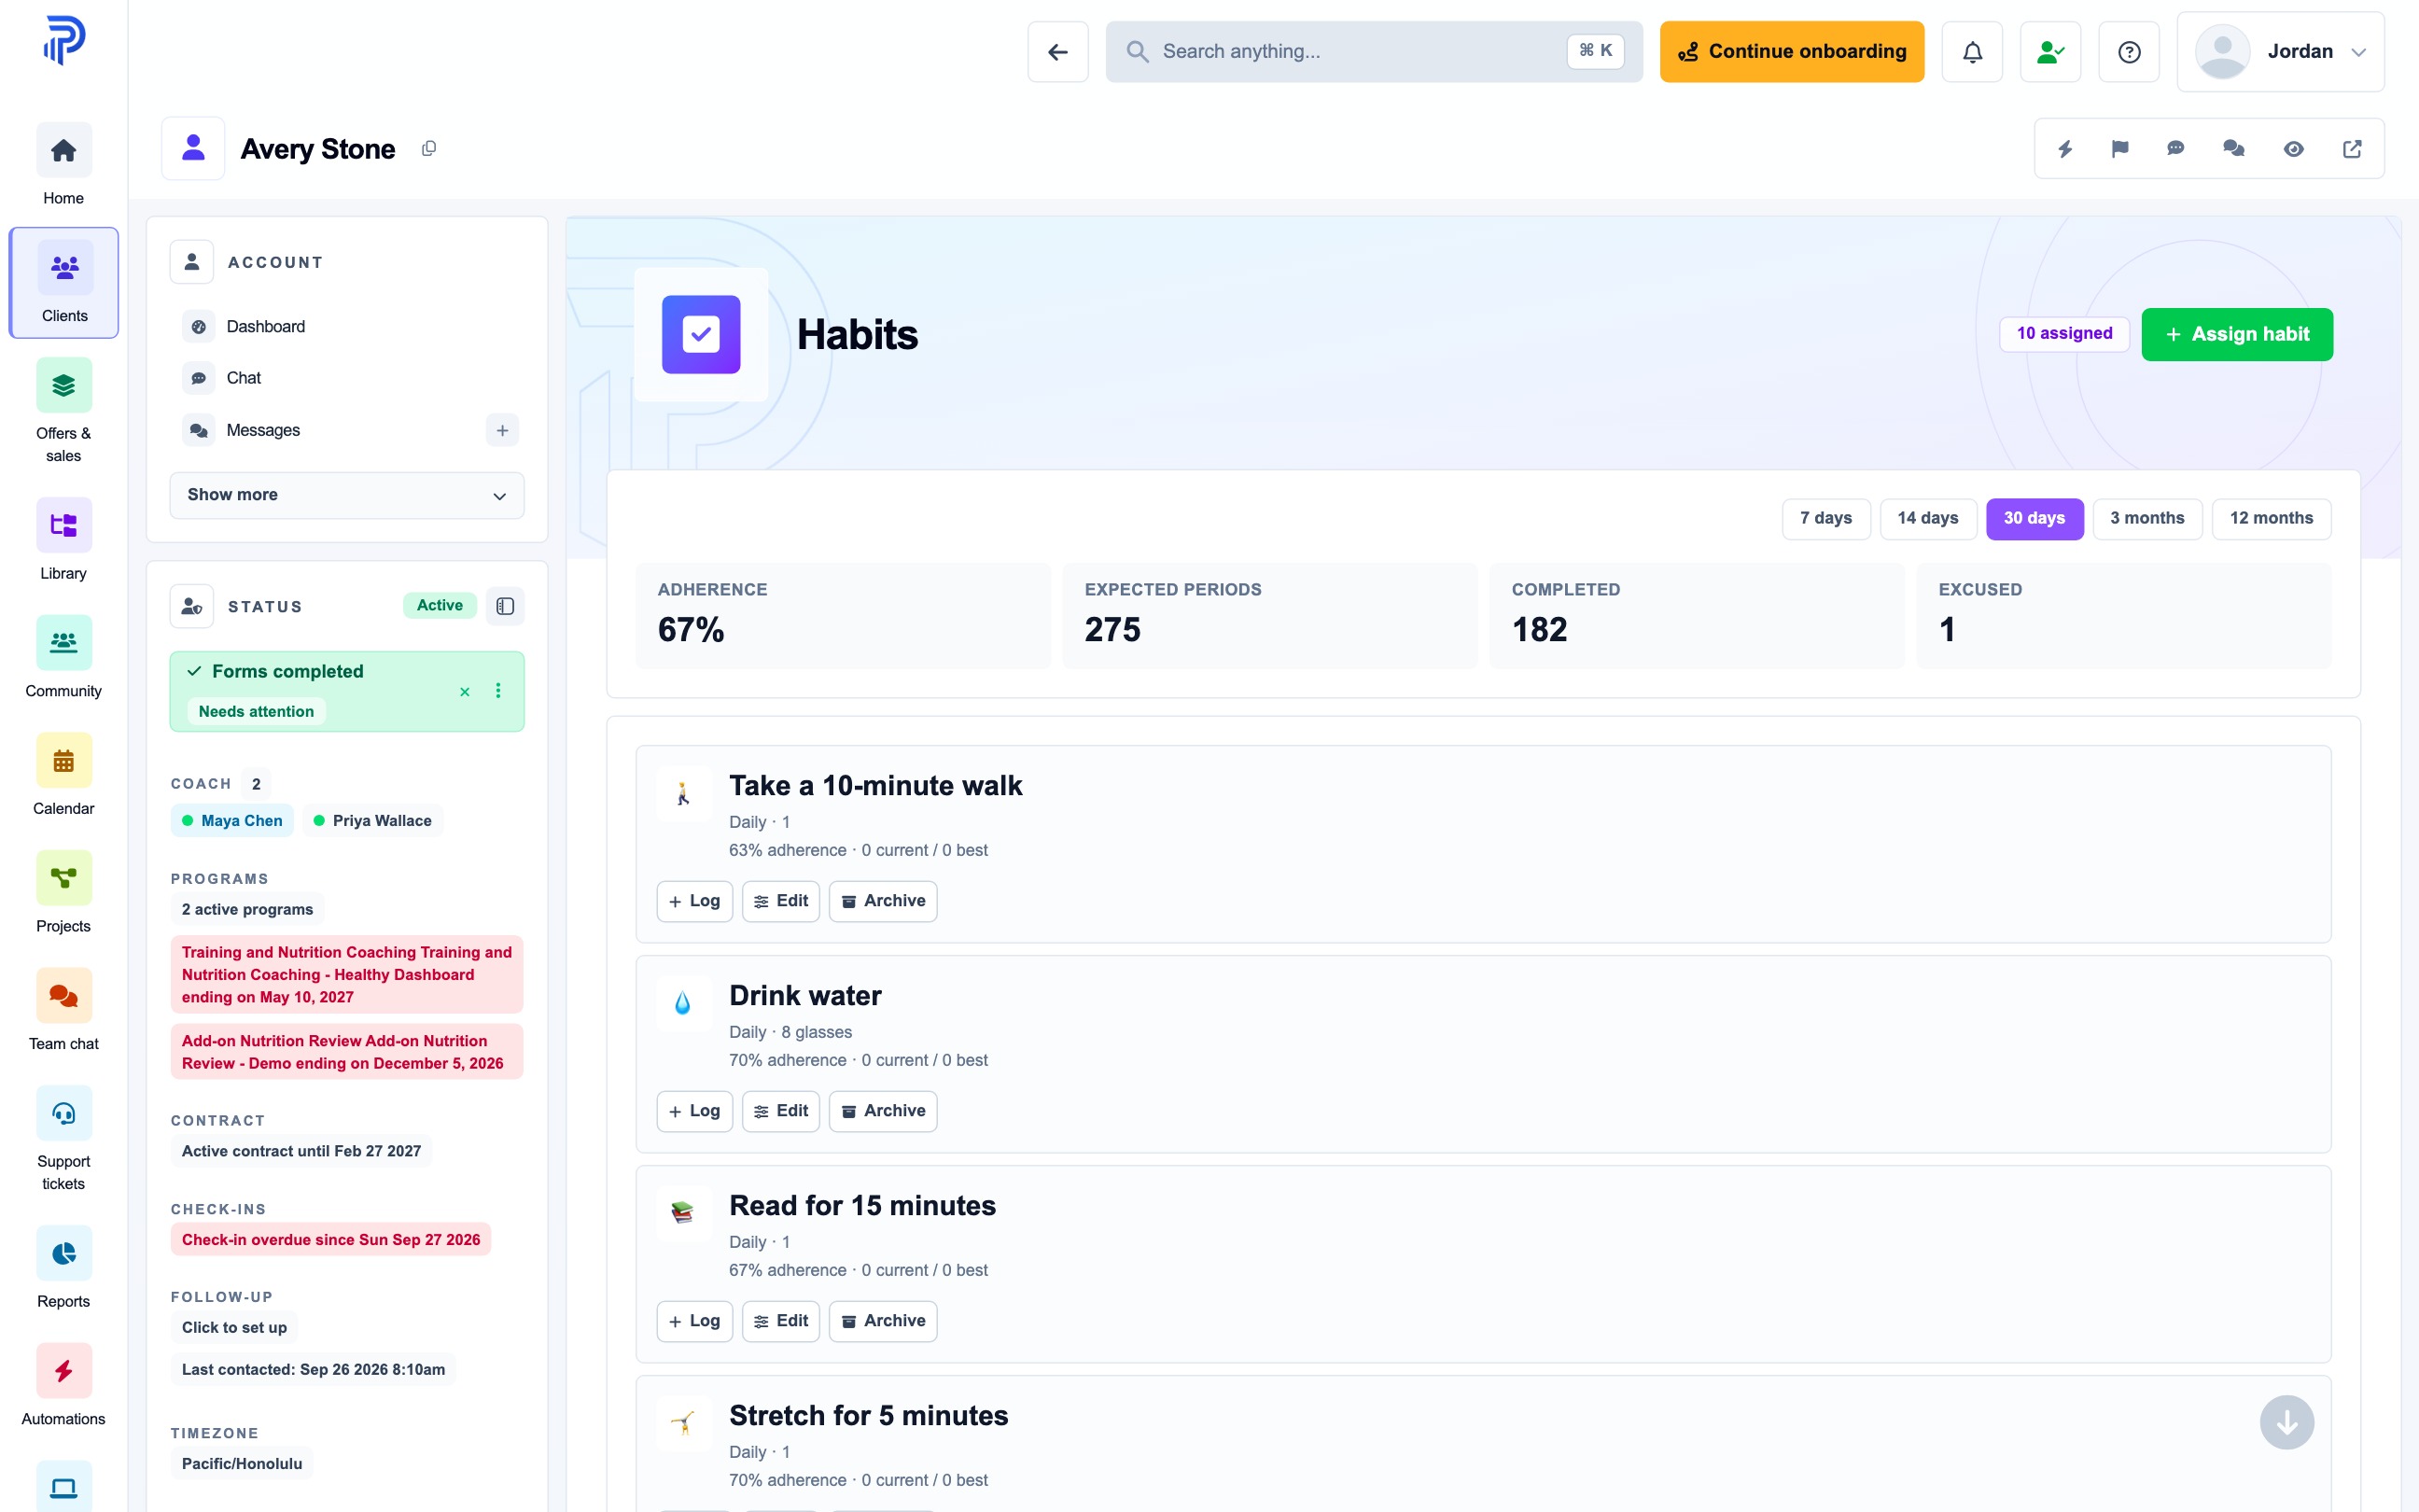The height and width of the screenshot is (1512, 2419).
Task: Open Support tickets section
Action: pos(63,1139)
